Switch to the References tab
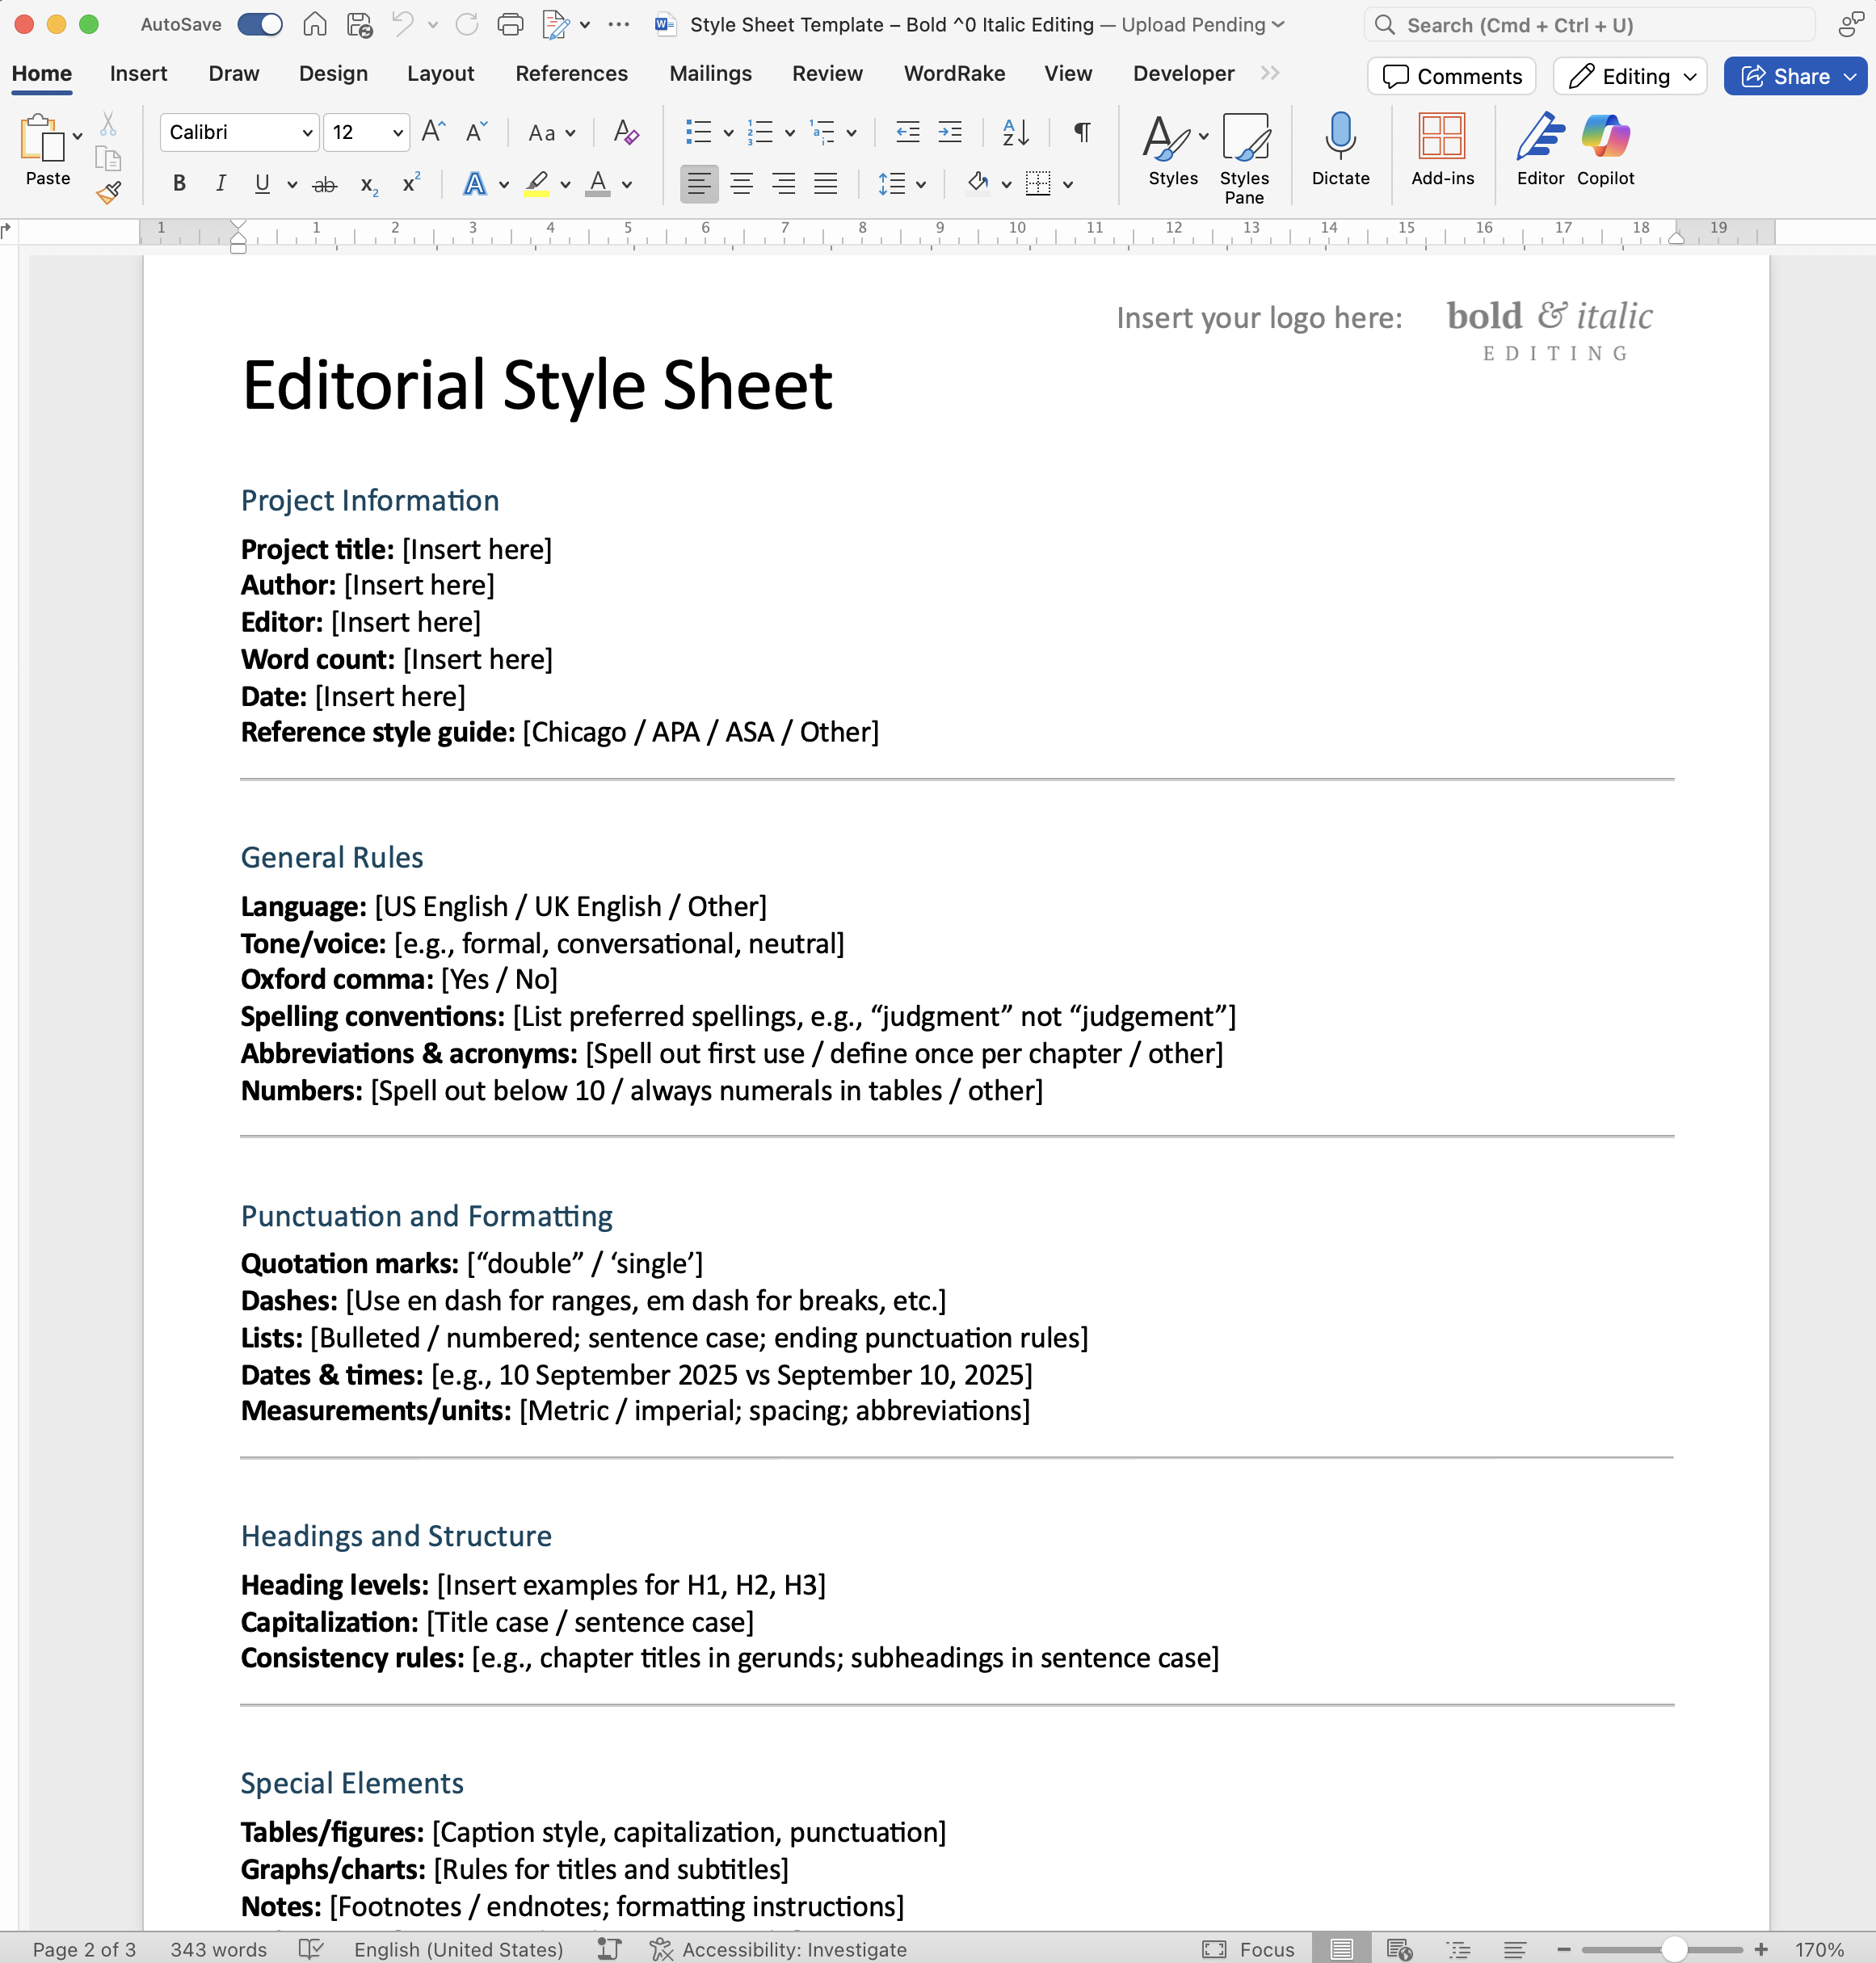 pos(571,74)
